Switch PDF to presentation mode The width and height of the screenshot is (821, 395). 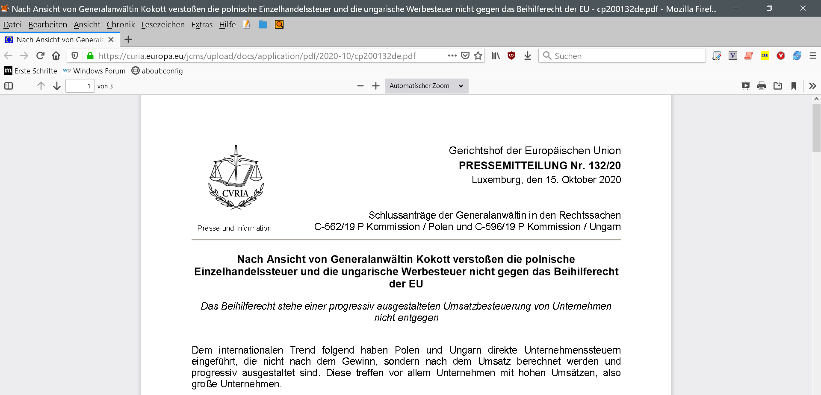tap(746, 86)
